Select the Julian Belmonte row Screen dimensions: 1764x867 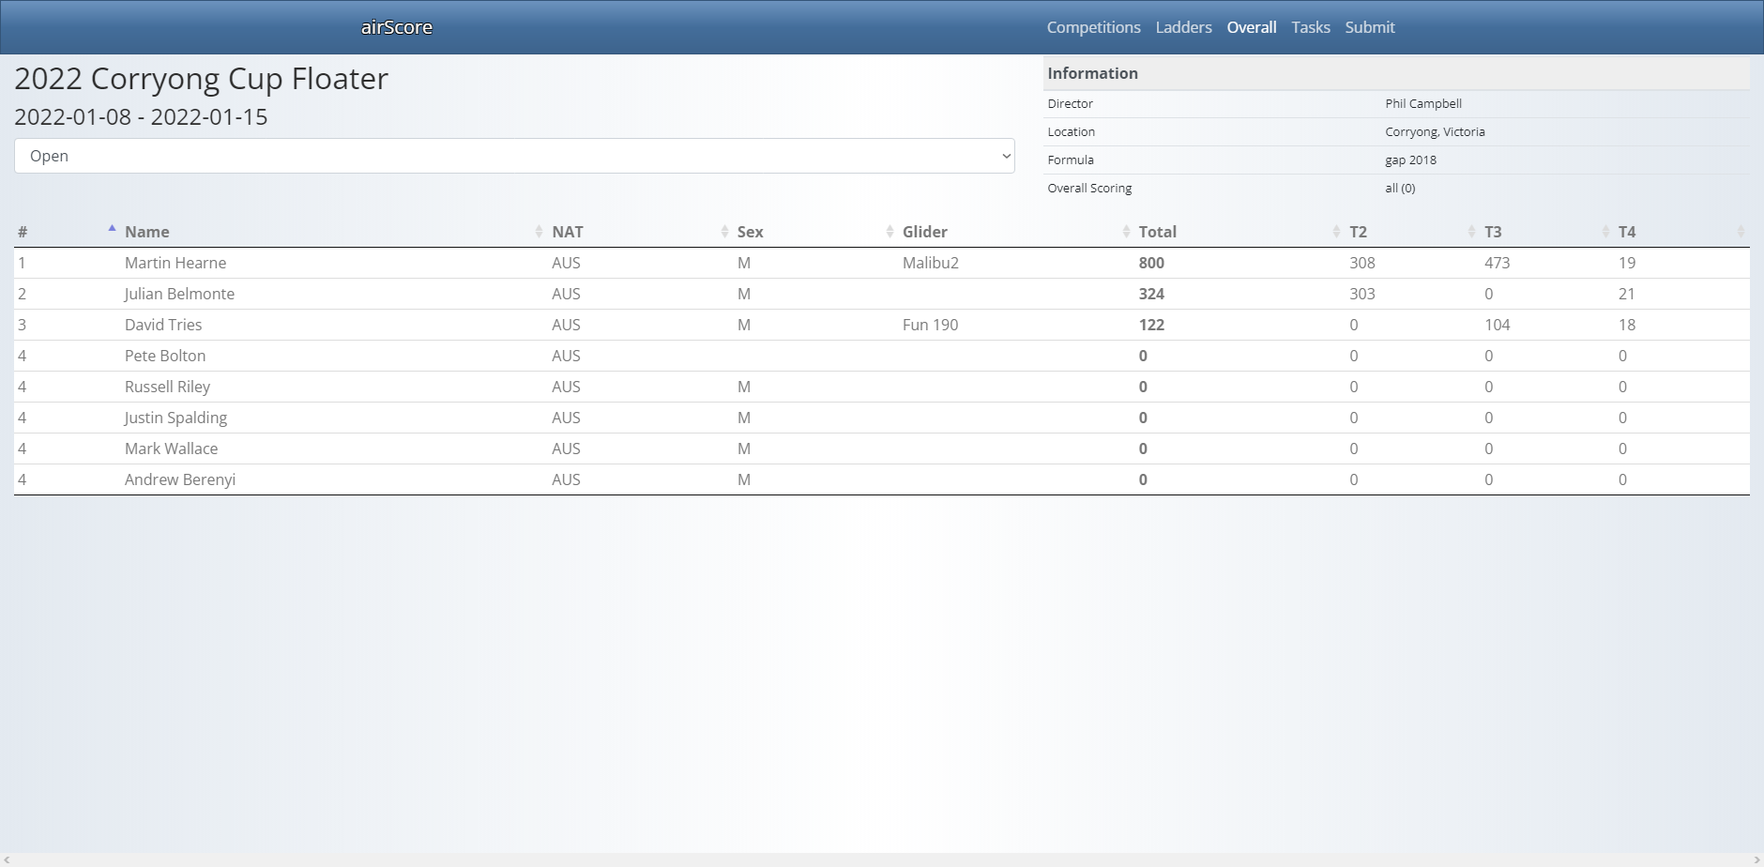[x=179, y=294]
